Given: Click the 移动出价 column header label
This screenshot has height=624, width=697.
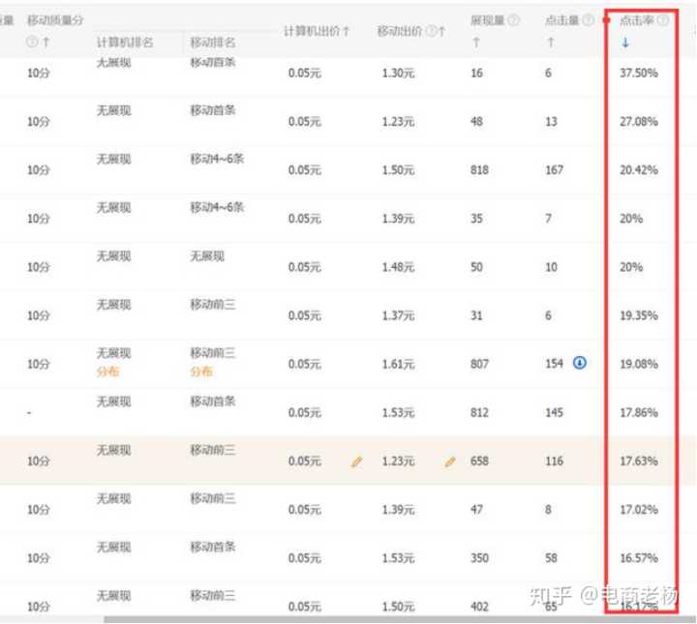Looking at the screenshot, I should [400, 31].
